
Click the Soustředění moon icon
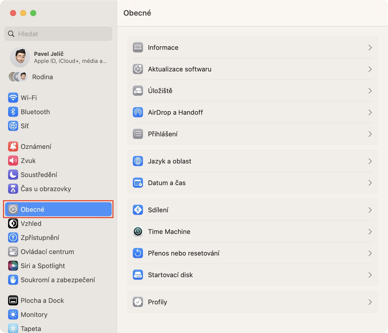[13, 175]
